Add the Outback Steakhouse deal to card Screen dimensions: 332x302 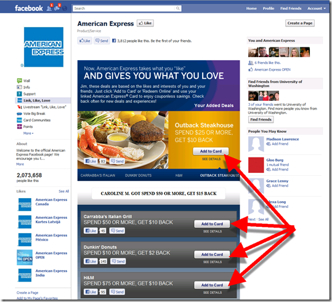click(211, 151)
